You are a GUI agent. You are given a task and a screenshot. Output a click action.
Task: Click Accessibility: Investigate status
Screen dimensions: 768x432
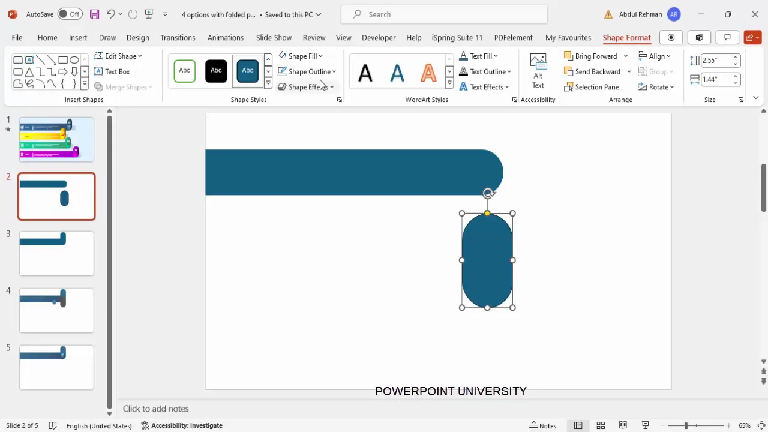(182, 425)
